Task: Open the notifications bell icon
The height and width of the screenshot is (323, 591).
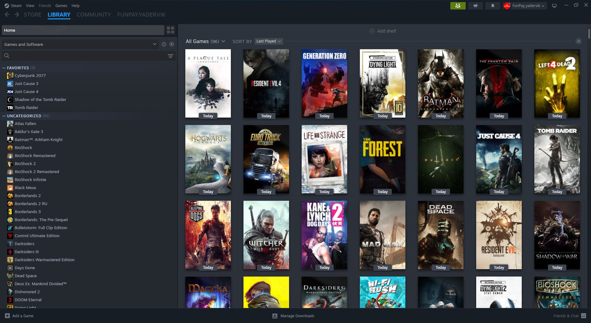Action: (x=493, y=6)
